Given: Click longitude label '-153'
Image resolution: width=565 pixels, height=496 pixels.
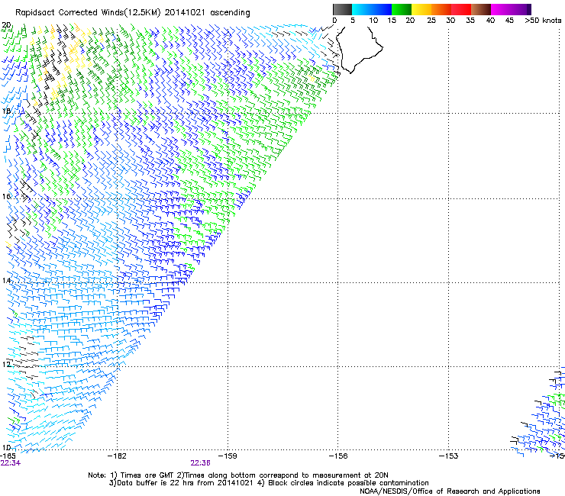Looking at the screenshot, I should point(449,456).
